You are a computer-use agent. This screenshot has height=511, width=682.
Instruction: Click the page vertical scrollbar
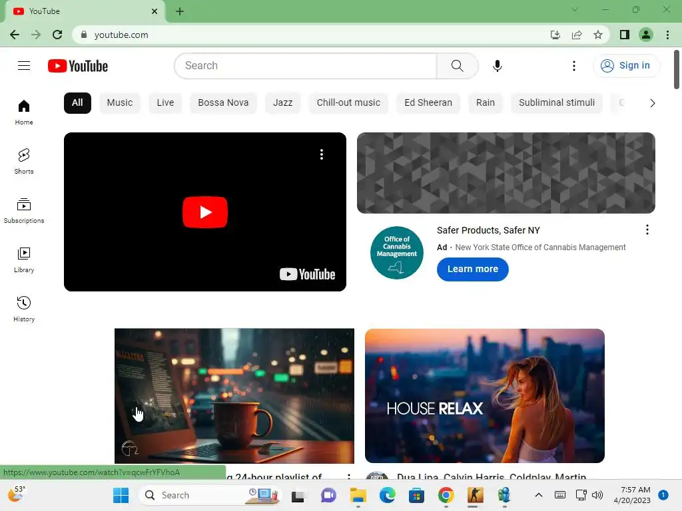[677, 69]
